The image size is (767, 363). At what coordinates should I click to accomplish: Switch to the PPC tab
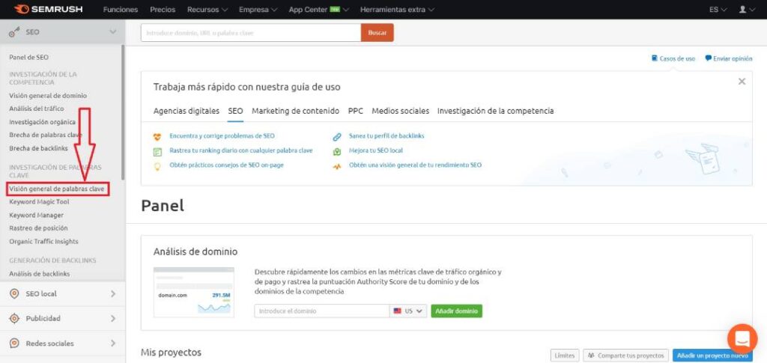pos(356,111)
